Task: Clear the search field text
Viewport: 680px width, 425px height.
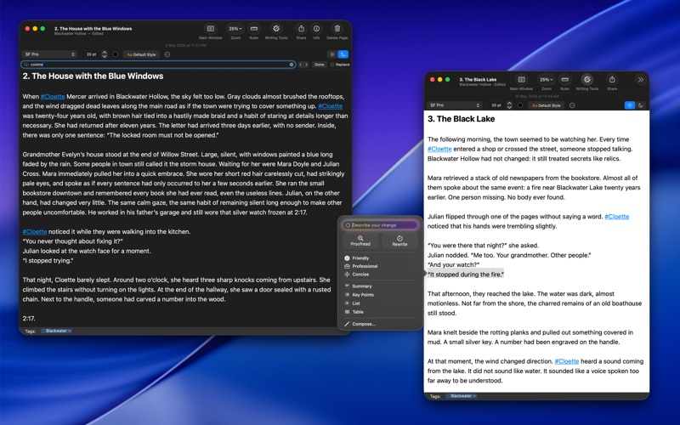Action: pyautogui.click(x=292, y=65)
